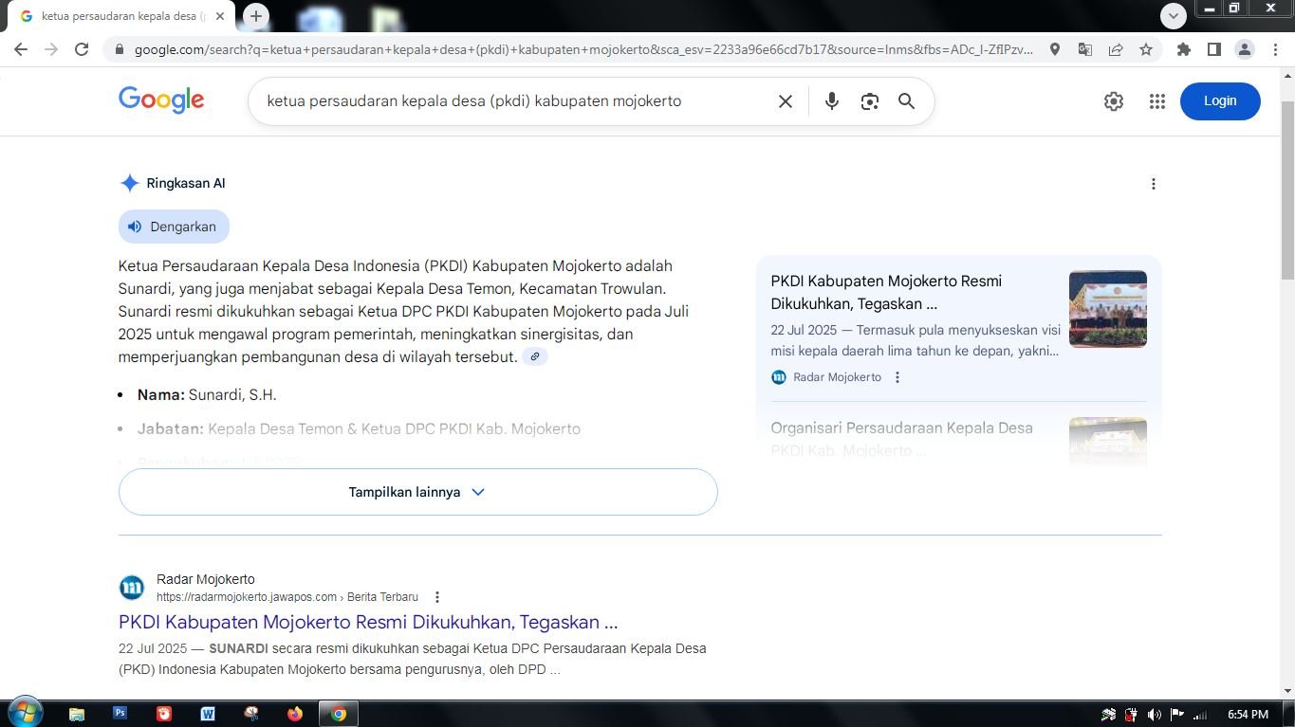Open Google Settings gear

point(1113,101)
